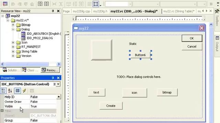Click the Make Same Width icon
This screenshot has height=123, width=220.
69,4
